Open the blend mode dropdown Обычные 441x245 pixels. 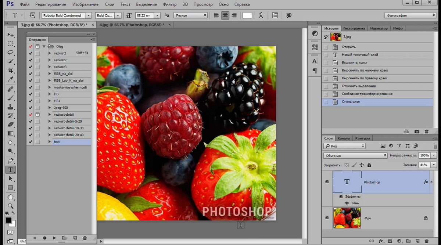coord(355,155)
